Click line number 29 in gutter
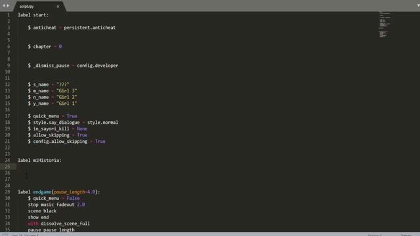This screenshot has height=236, width=420. tap(7, 192)
